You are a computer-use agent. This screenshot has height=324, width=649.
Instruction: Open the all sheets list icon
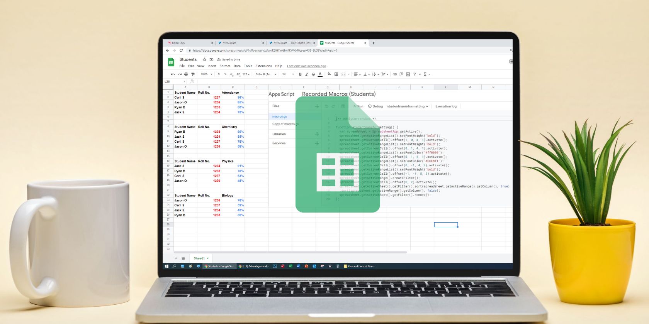[x=183, y=258]
